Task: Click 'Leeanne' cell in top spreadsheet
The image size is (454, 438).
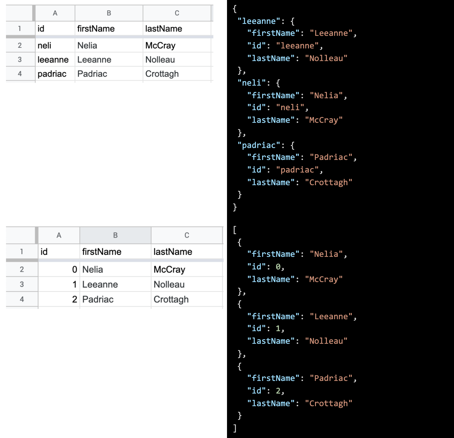Action: click(109, 60)
